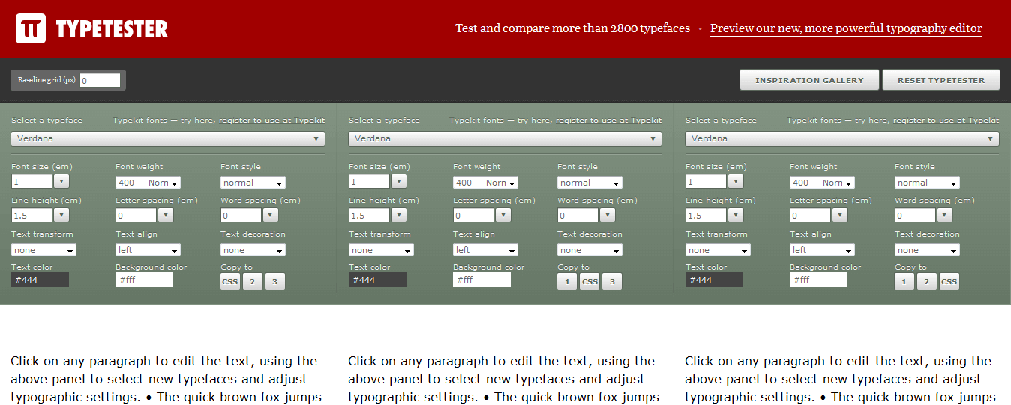Open line height arrow in first column
Viewport: 1011px width, 405px height.
pos(61,215)
